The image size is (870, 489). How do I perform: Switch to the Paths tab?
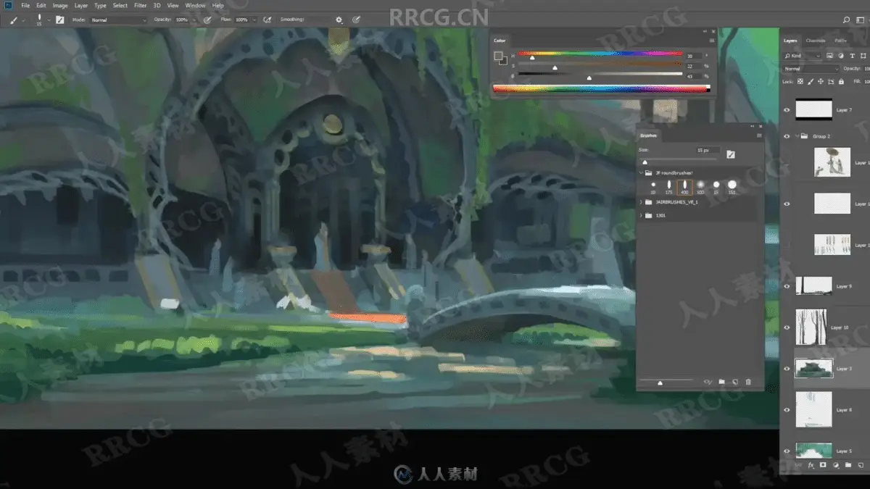click(840, 41)
